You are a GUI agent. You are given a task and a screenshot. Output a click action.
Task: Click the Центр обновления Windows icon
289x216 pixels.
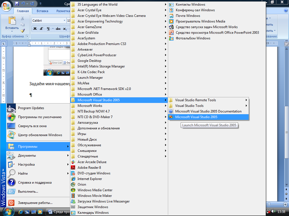11,135
